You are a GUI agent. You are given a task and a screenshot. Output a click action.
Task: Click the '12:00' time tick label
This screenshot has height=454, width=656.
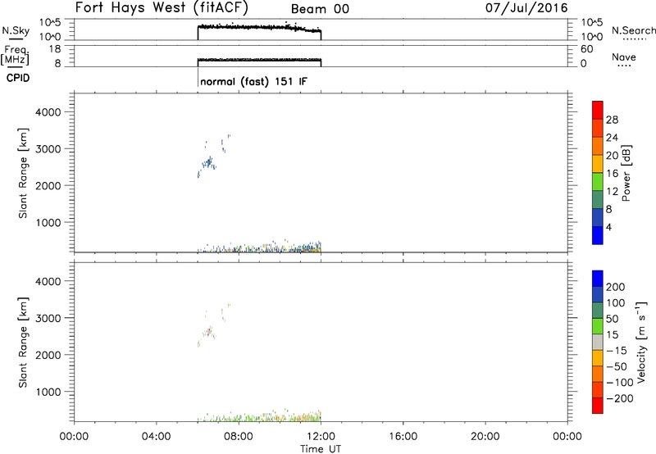pos(321,437)
